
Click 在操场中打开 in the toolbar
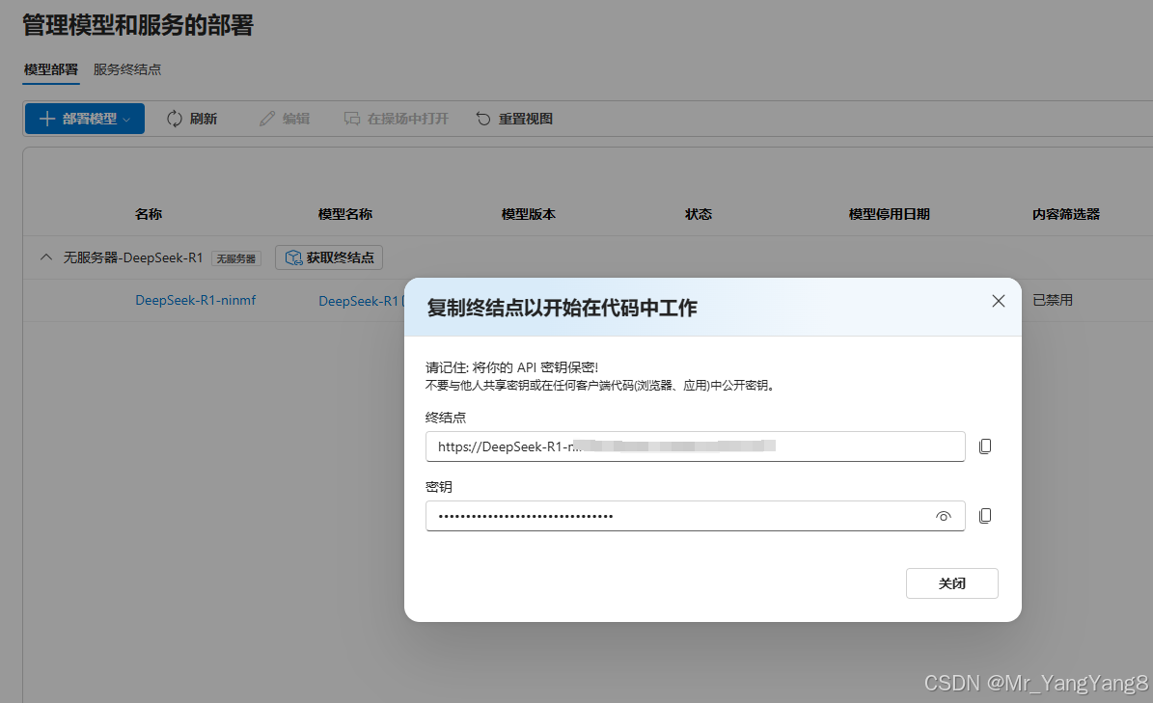[x=397, y=119]
